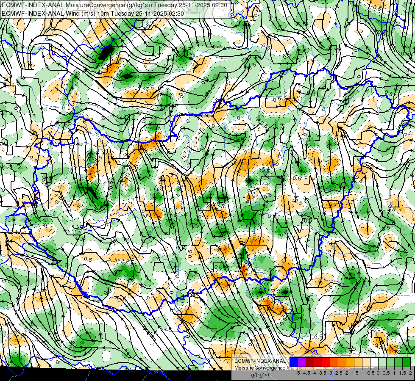Click the -1.5 tick label on legend scale
The image size is (415, 381).
coord(354,373)
